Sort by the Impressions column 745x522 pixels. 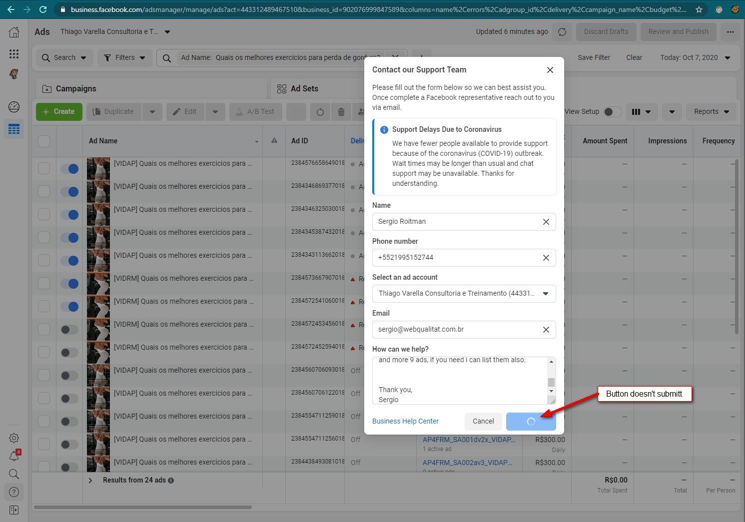tap(668, 141)
